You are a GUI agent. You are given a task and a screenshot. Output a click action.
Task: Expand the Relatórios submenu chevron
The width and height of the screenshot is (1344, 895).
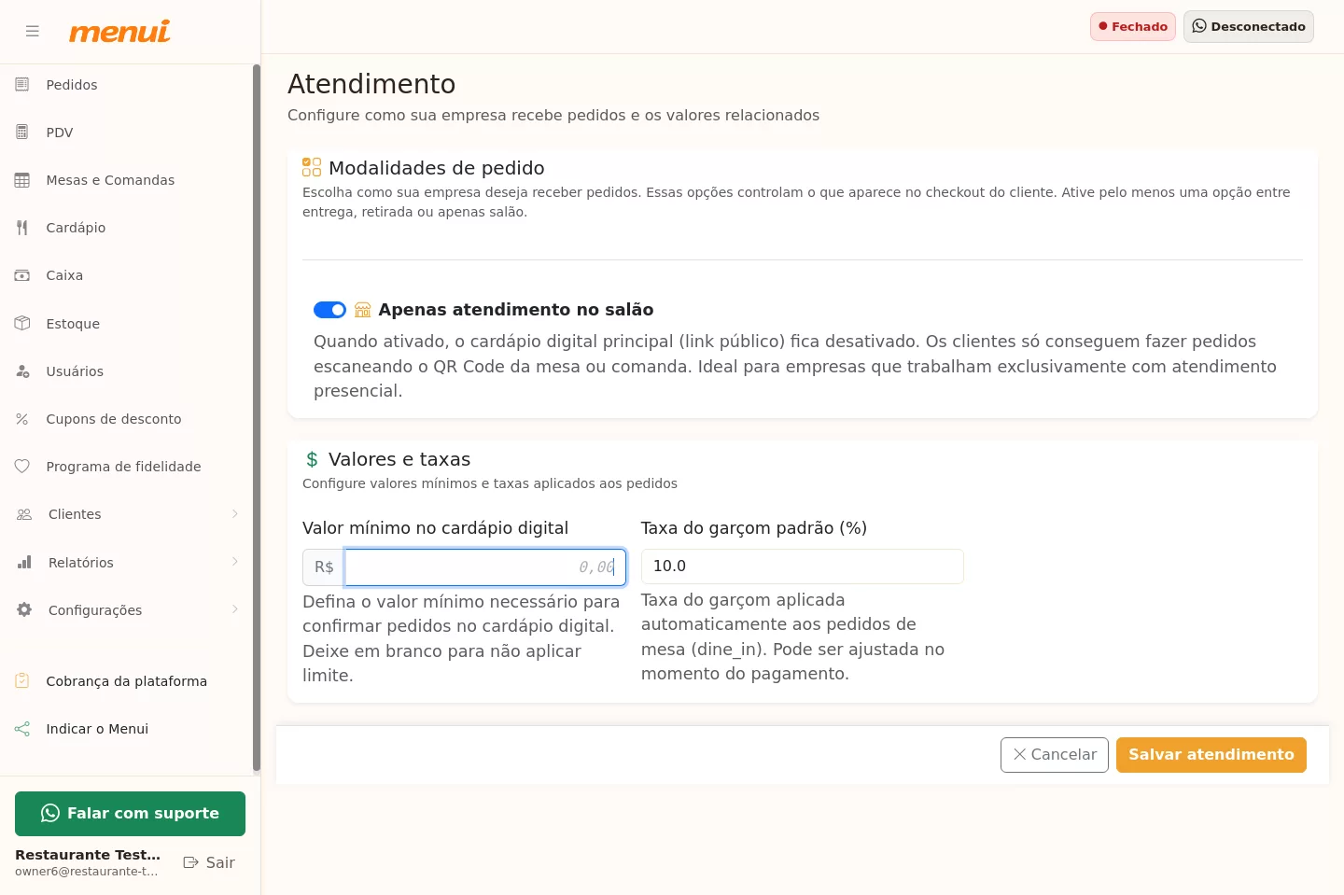click(x=235, y=562)
